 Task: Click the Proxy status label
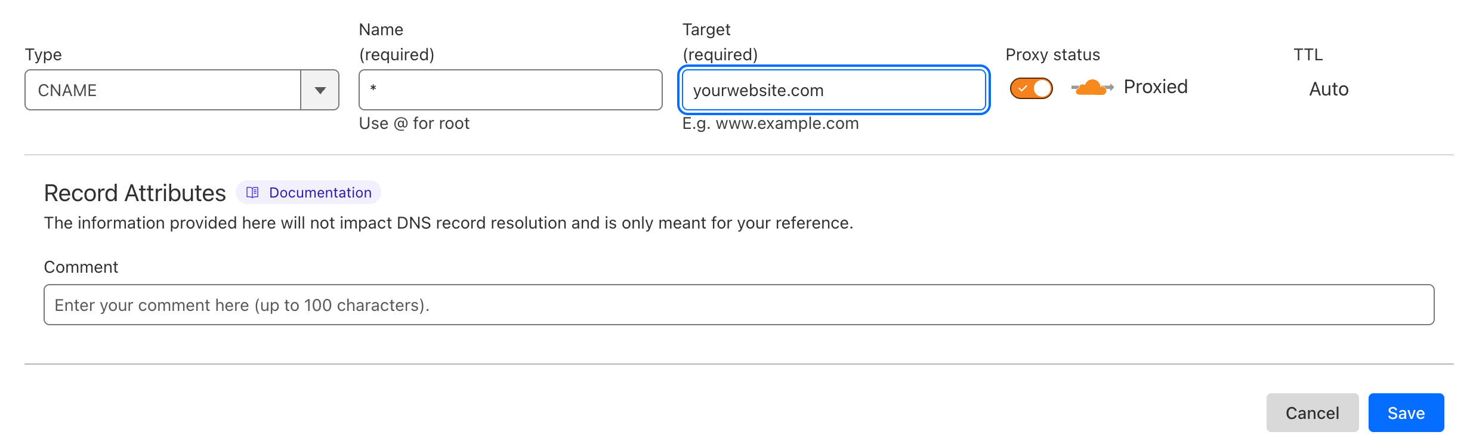point(1052,55)
